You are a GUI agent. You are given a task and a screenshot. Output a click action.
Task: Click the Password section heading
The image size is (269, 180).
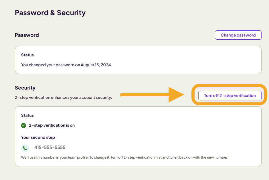pos(27,35)
